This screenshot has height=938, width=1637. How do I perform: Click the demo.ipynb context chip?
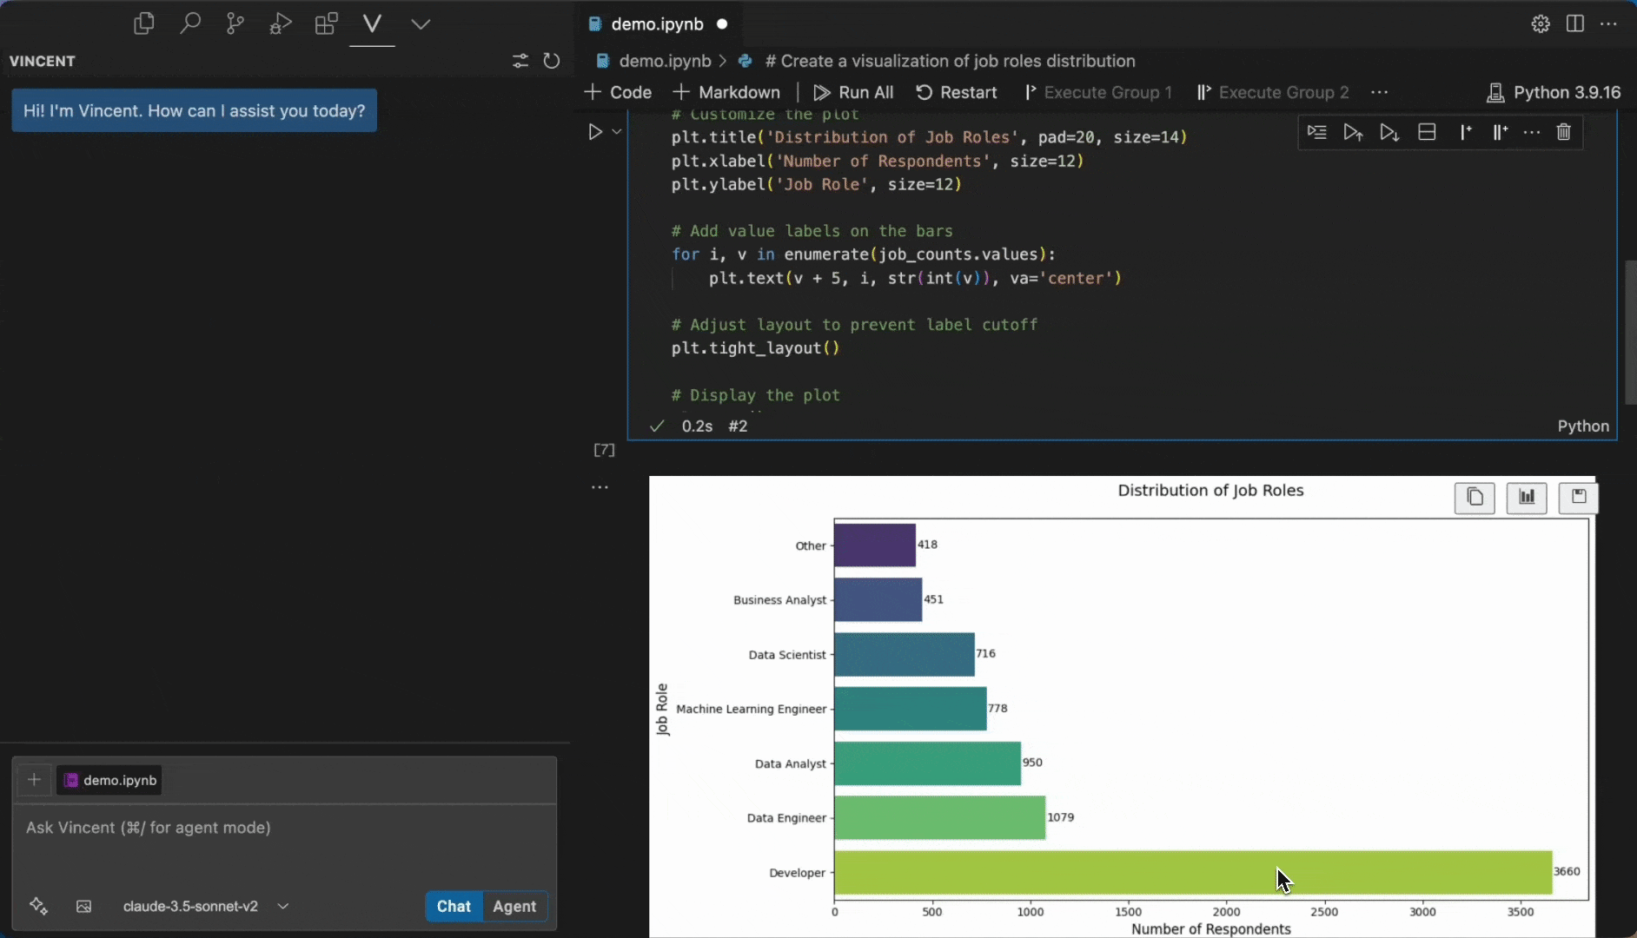coord(109,780)
